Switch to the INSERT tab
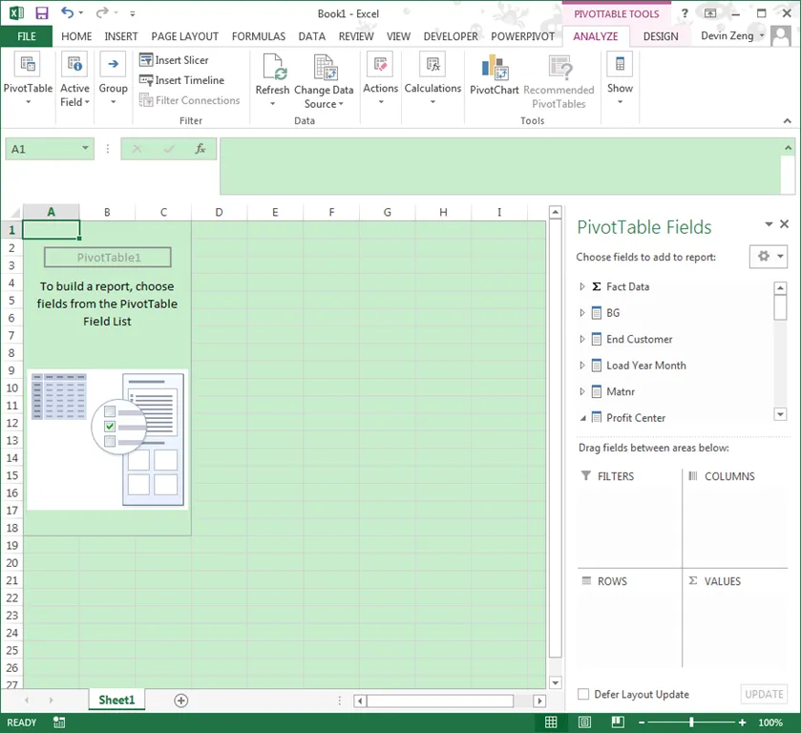The width and height of the screenshot is (801, 733). [x=121, y=36]
